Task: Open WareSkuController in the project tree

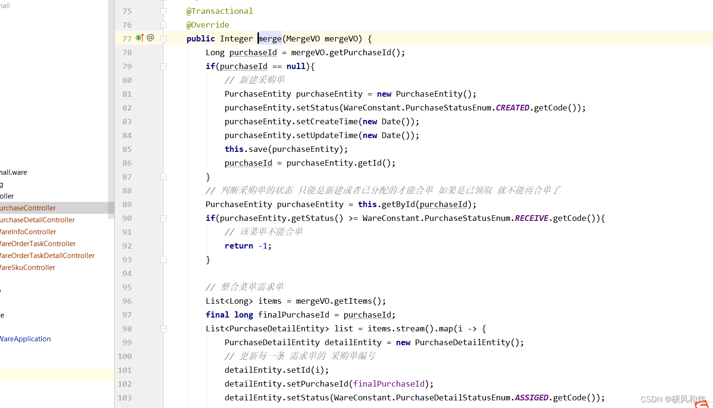Action: pos(28,268)
